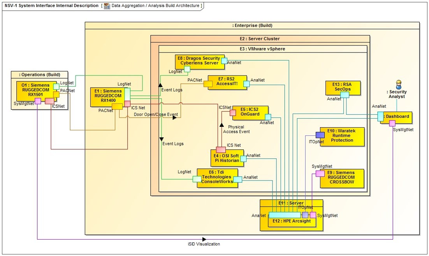
Task: Click the cyan AnaNet port on the Dashboard
Action: (381, 116)
